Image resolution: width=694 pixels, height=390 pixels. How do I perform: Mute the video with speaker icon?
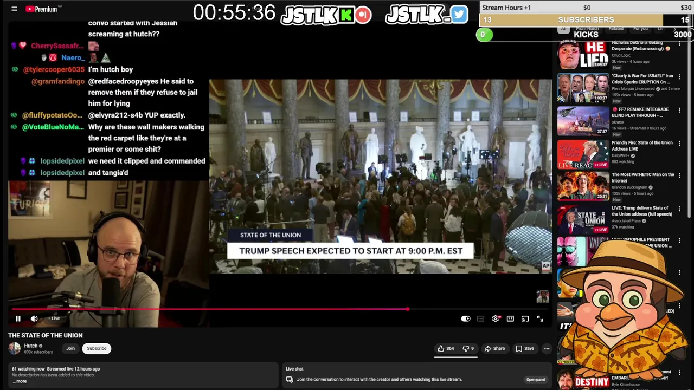pyautogui.click(x=34, y=318)
